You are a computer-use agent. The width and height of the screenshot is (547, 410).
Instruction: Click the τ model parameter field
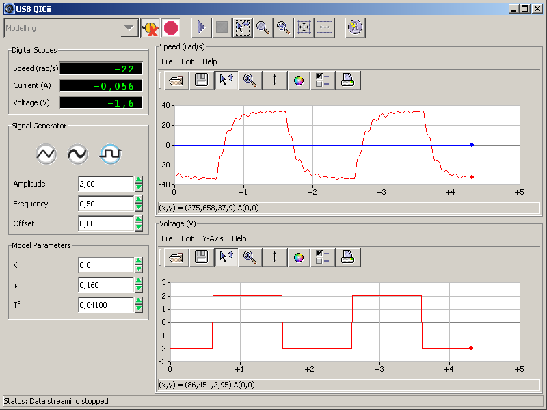tap(106, 285)
